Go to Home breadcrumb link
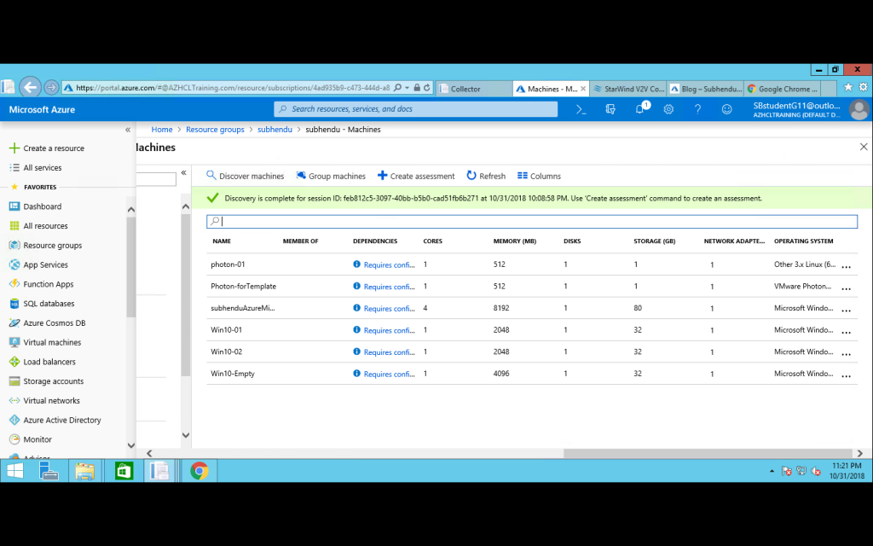Viewport: 873px width, 546px height. click(x=162, y=130)
